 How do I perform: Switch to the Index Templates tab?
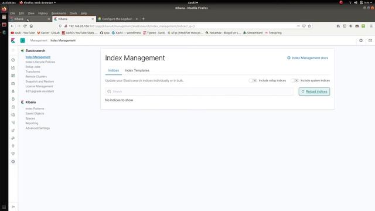(x=137, y=70)
